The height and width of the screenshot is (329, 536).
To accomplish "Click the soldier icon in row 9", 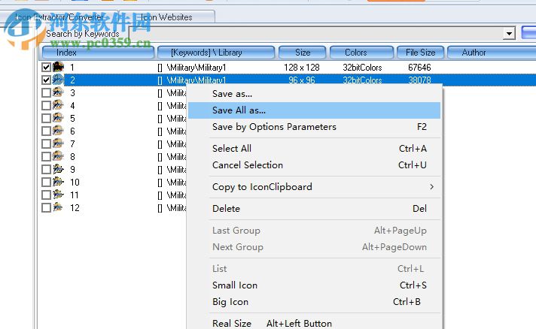I will point(58,169).
